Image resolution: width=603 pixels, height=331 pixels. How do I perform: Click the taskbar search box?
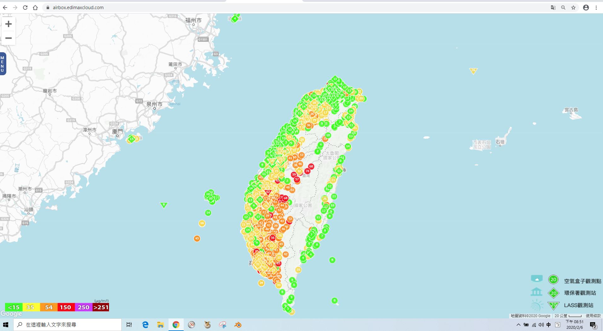pyautogui.click(x=67, y=325)
